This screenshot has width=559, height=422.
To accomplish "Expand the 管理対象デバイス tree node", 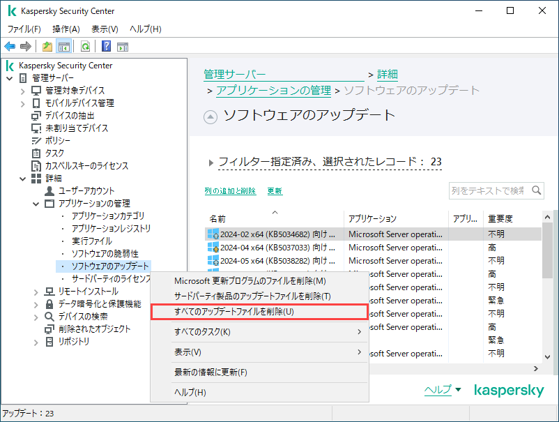I will click(23, 91).
